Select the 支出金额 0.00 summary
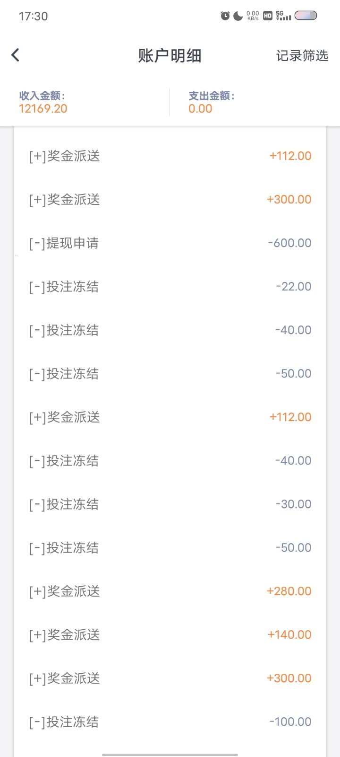 (x=212, y=102)
